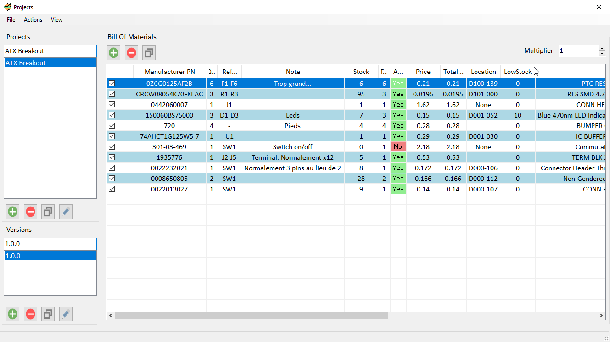This screenshot has width=610, height=342.
Task: Click the version name field '1.0.0'
Action: point(50,244)
